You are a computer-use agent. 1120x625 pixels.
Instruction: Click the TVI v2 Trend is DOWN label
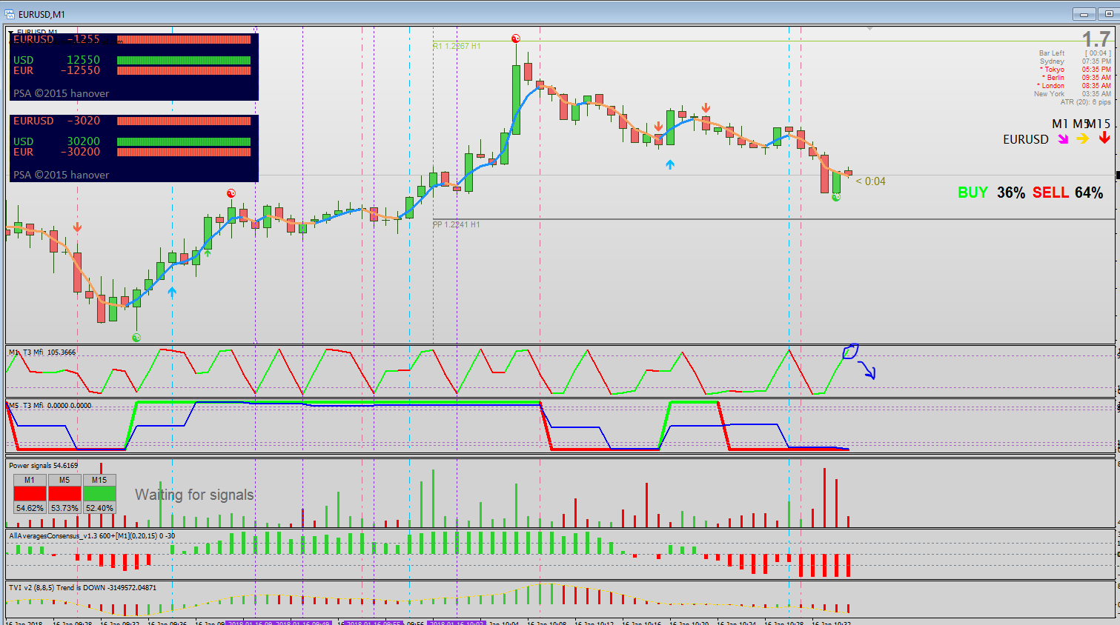83,588
